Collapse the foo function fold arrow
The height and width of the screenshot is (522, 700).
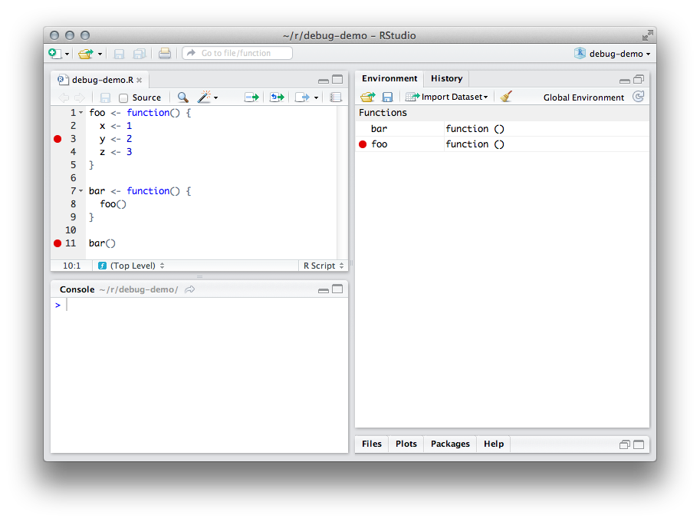(x=81, y=113)
